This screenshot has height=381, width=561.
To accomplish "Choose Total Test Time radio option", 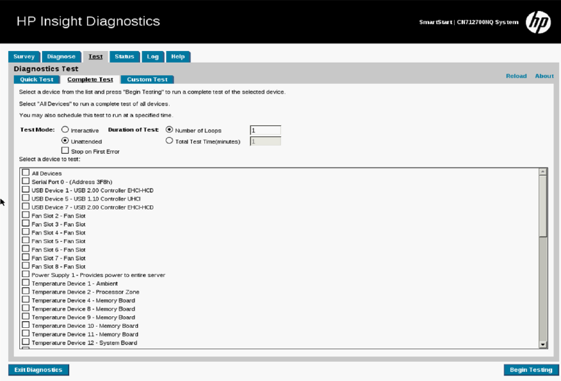I will (170, 141).
